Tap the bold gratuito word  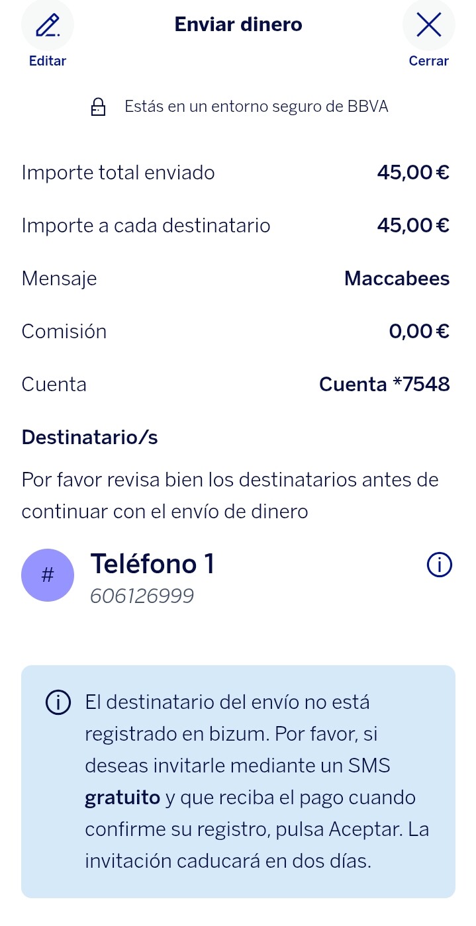click(x=122, y=798)
